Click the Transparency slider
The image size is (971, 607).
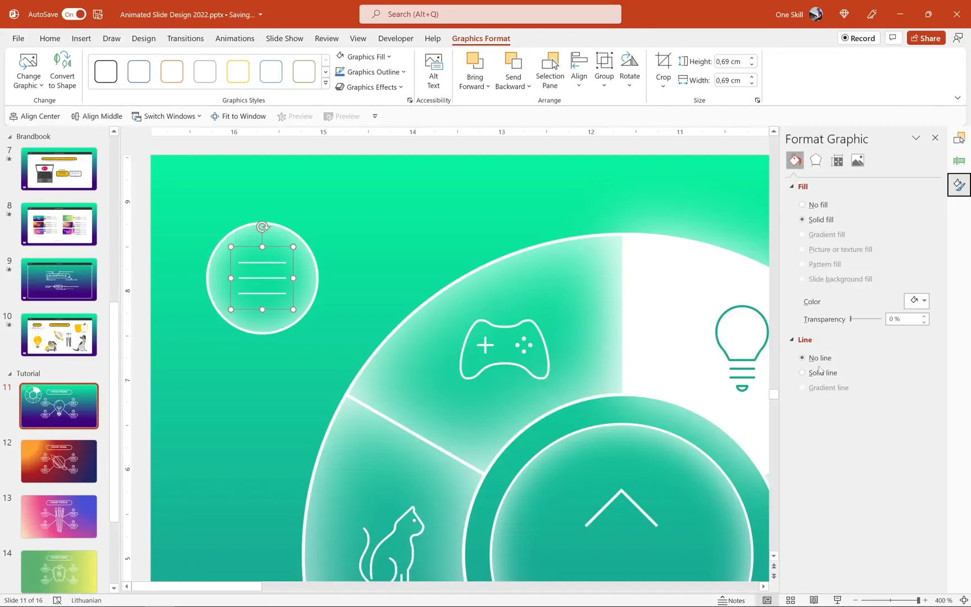coord(865,319)
